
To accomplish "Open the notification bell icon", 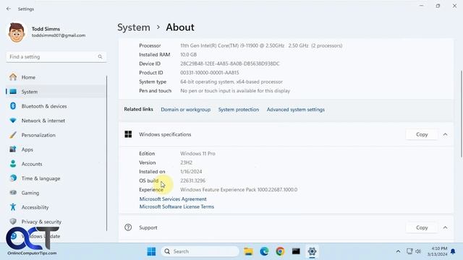I will tap(453, 251).
